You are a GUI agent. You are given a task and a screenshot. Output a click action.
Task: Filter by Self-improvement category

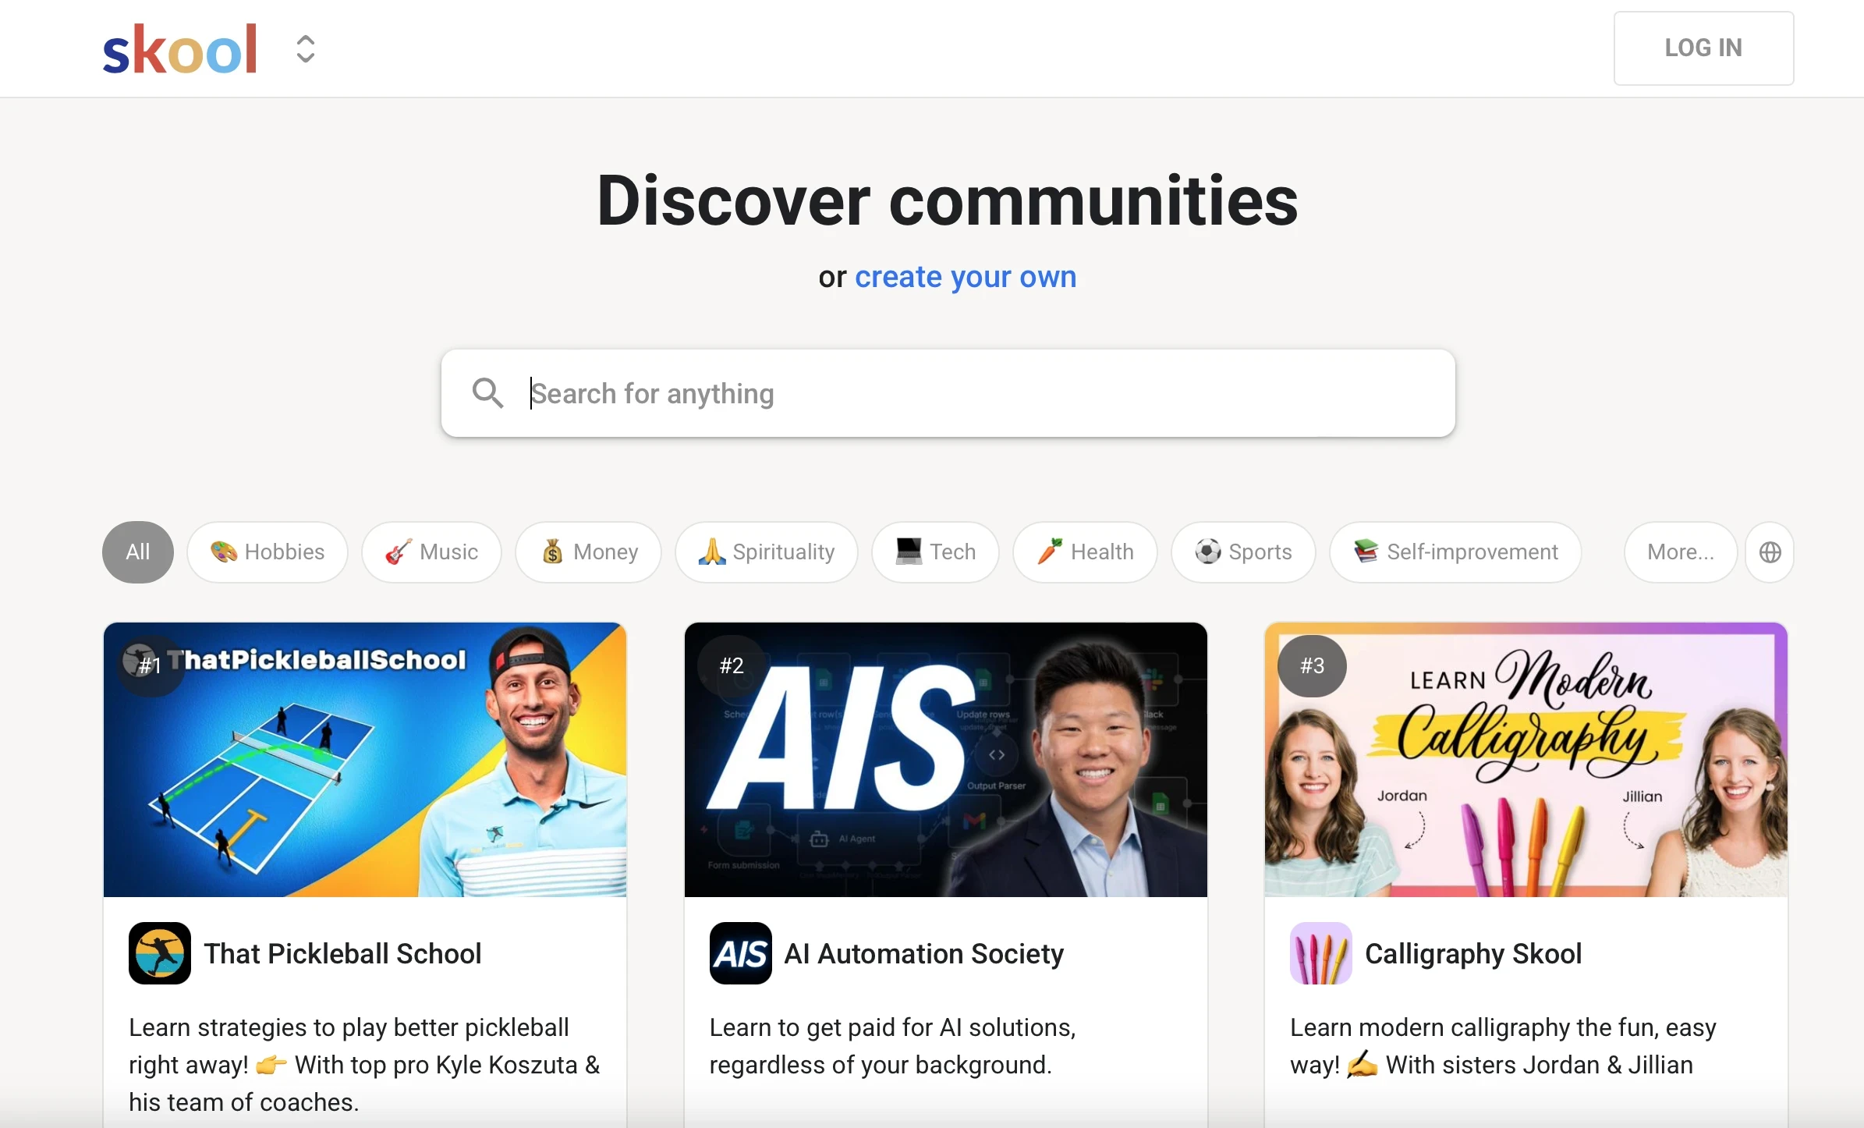(x=1455, y=552)
